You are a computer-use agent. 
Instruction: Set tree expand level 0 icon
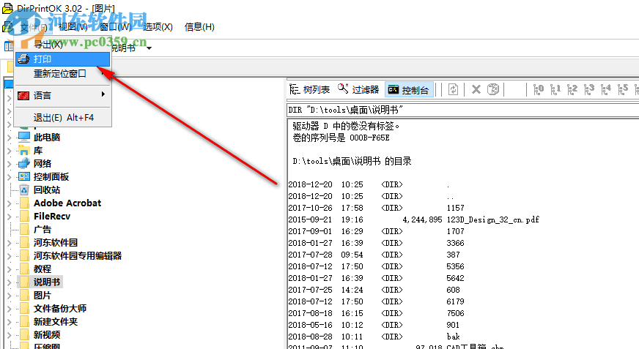click(x=539, y=89)
